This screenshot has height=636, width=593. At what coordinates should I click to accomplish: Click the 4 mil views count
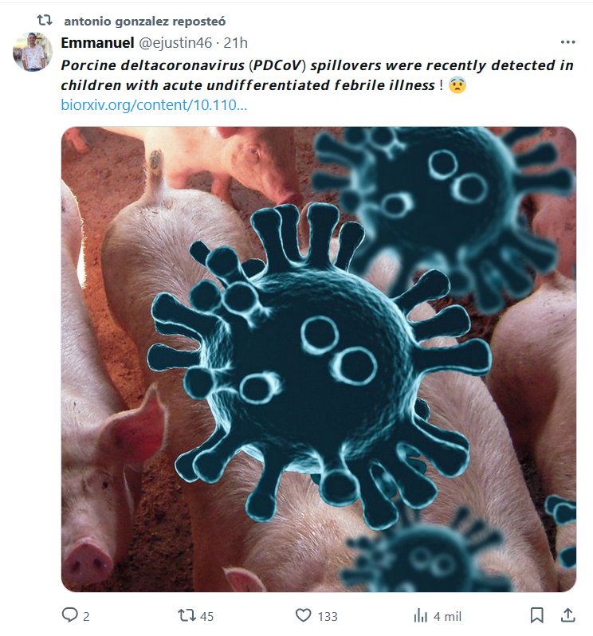(447, 617)
